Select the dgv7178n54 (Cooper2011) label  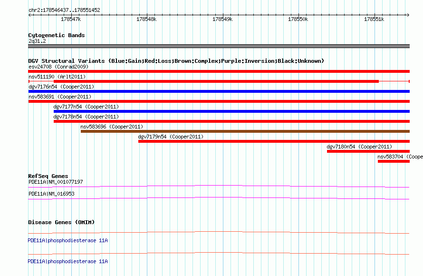point(86,117)
